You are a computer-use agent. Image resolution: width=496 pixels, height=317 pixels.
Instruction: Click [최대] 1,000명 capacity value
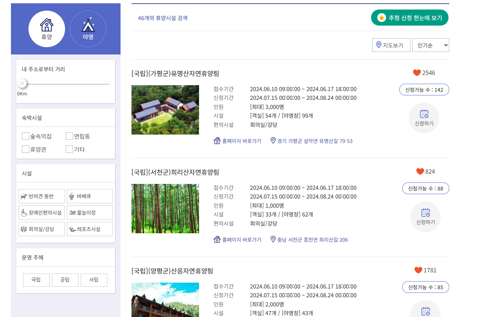(x=267, y=205)
